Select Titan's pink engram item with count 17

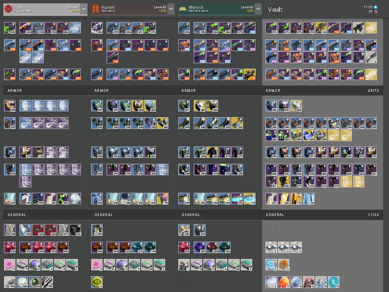click(10, 265)
